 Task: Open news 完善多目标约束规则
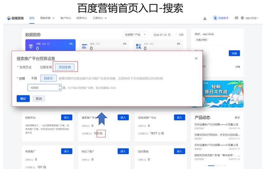pos(217,135)
